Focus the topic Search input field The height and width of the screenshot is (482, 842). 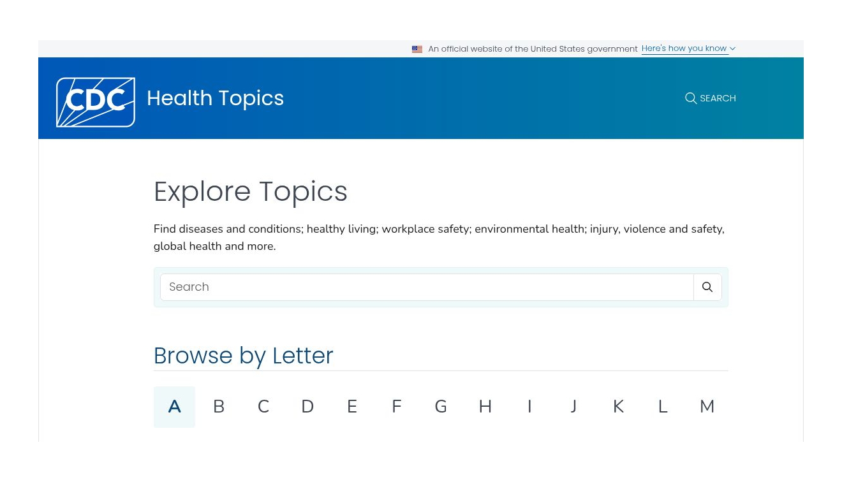click(426, 287)
